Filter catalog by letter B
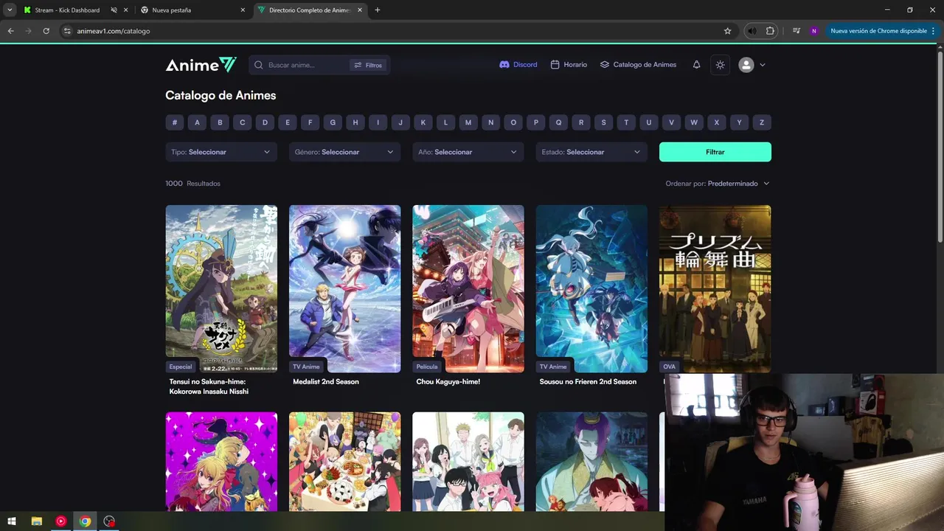This screenshot has height=531, width=944. pyautogui.click(x=220, y=122)
